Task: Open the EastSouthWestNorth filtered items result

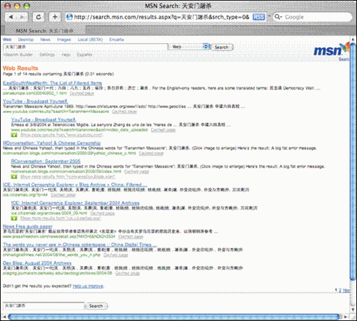Action: (52, 83)
